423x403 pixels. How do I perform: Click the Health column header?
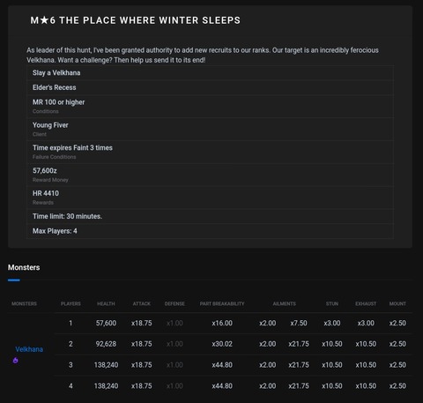click(106, 303)
